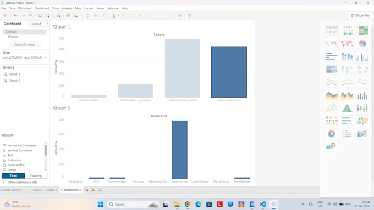The height and width of the screenshot is (210, 374).
Task: Select the dual combination chart in Show Me
Action: [x=362, y=95]
